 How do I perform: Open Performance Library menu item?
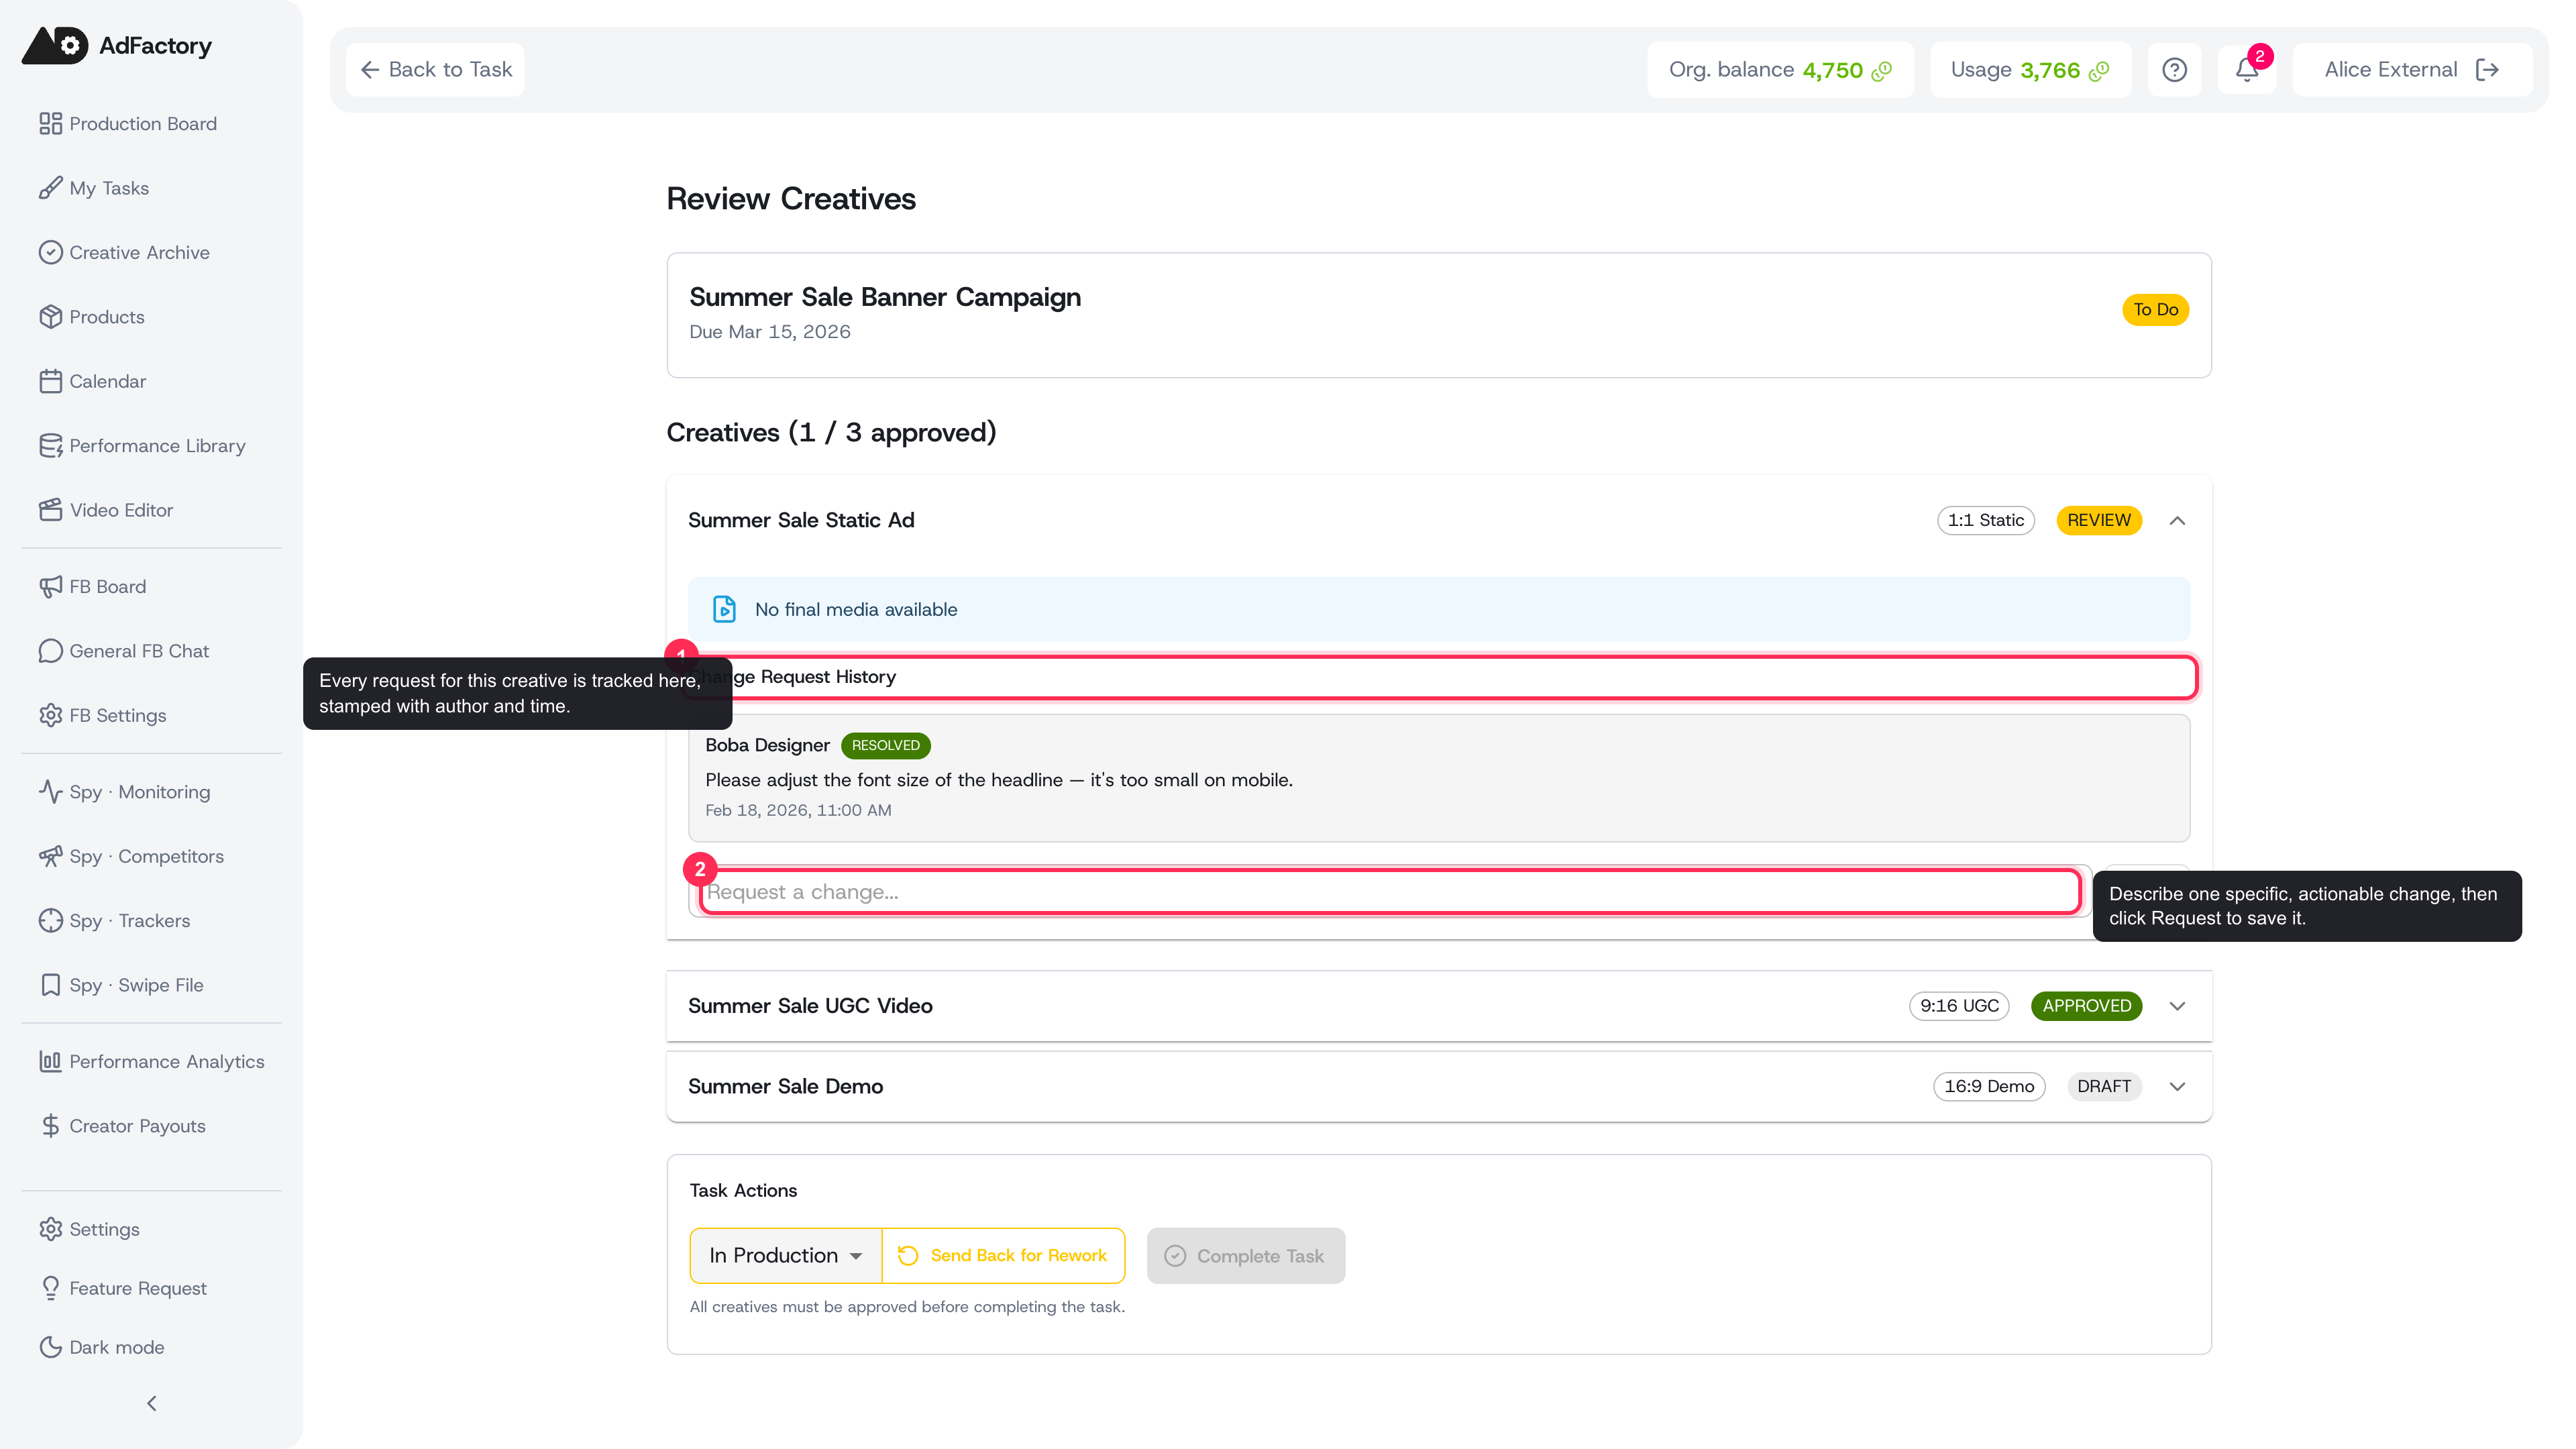142,445
